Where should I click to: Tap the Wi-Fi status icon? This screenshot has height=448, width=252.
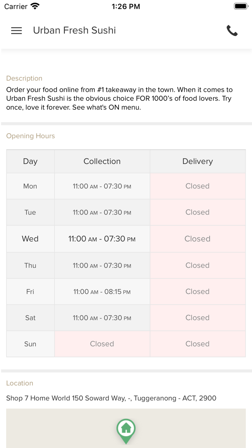tap(35, 6)
